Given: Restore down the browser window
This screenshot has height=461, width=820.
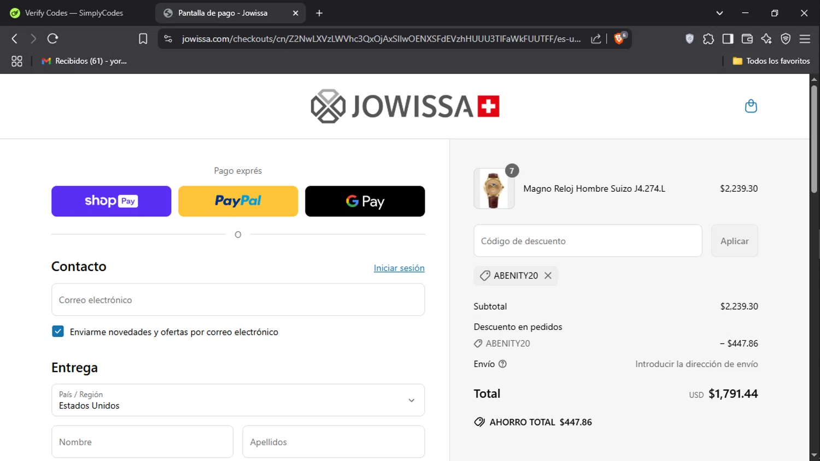Looking at the screenshot, I should tap(775, 13).
